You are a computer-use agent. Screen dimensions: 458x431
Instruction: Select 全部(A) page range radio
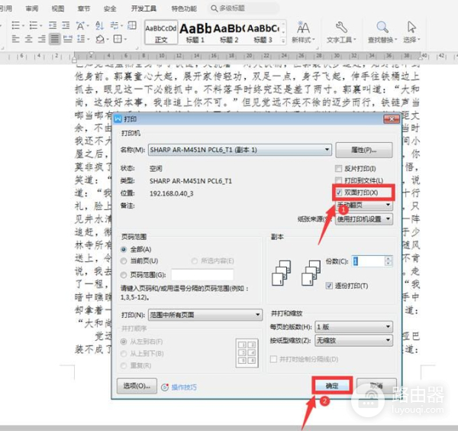click(124, 249)
